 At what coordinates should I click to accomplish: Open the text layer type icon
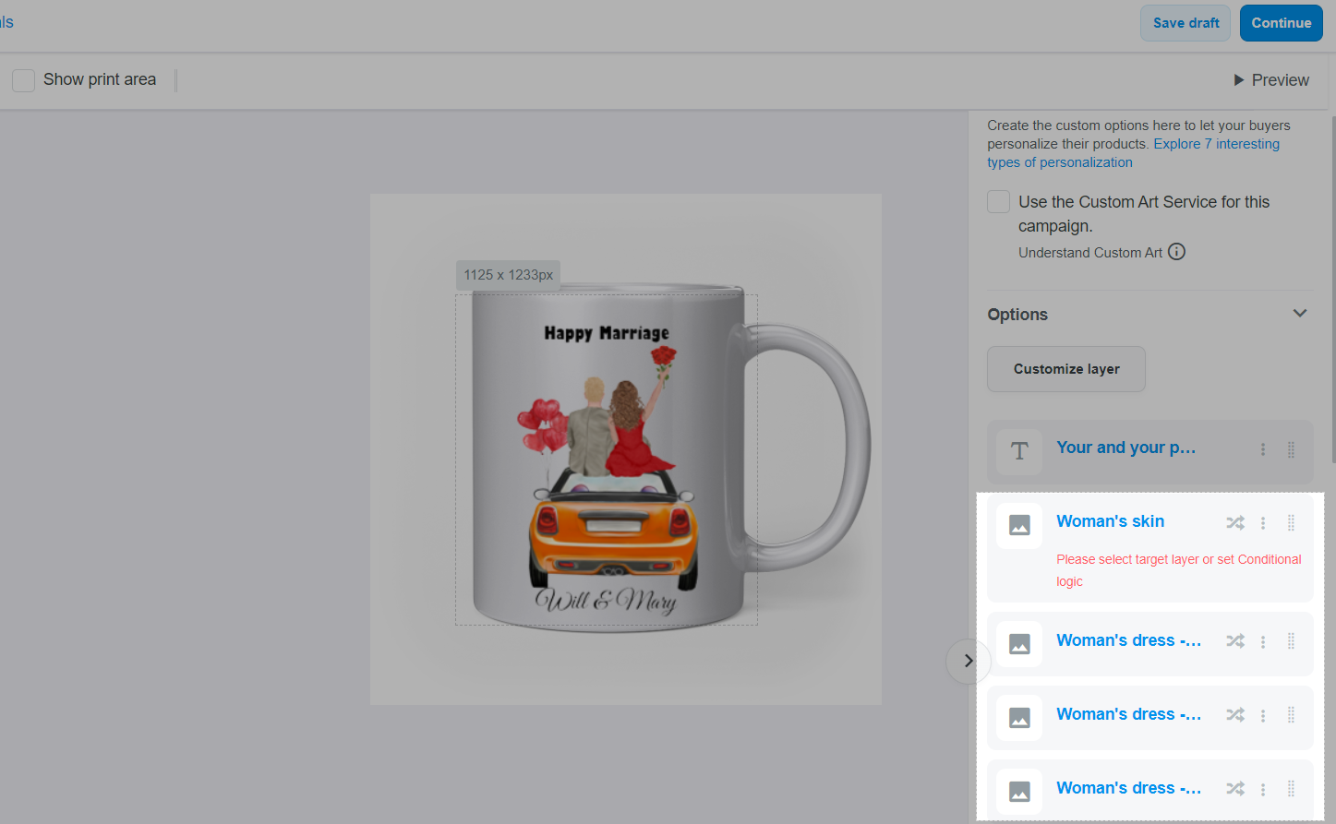(x=1019, y=451)
